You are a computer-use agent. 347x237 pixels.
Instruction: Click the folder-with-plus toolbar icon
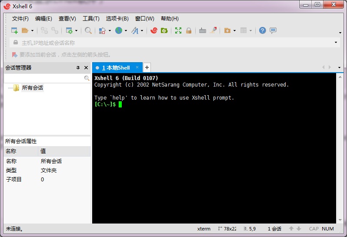(x=227, y=30)
